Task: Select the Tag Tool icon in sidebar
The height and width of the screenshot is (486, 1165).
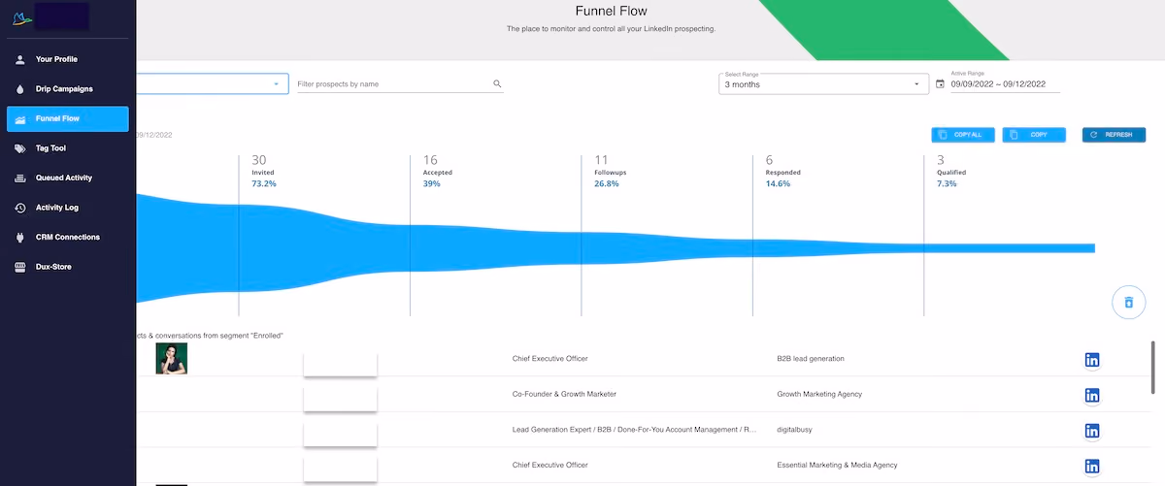Action: (20, 148)
